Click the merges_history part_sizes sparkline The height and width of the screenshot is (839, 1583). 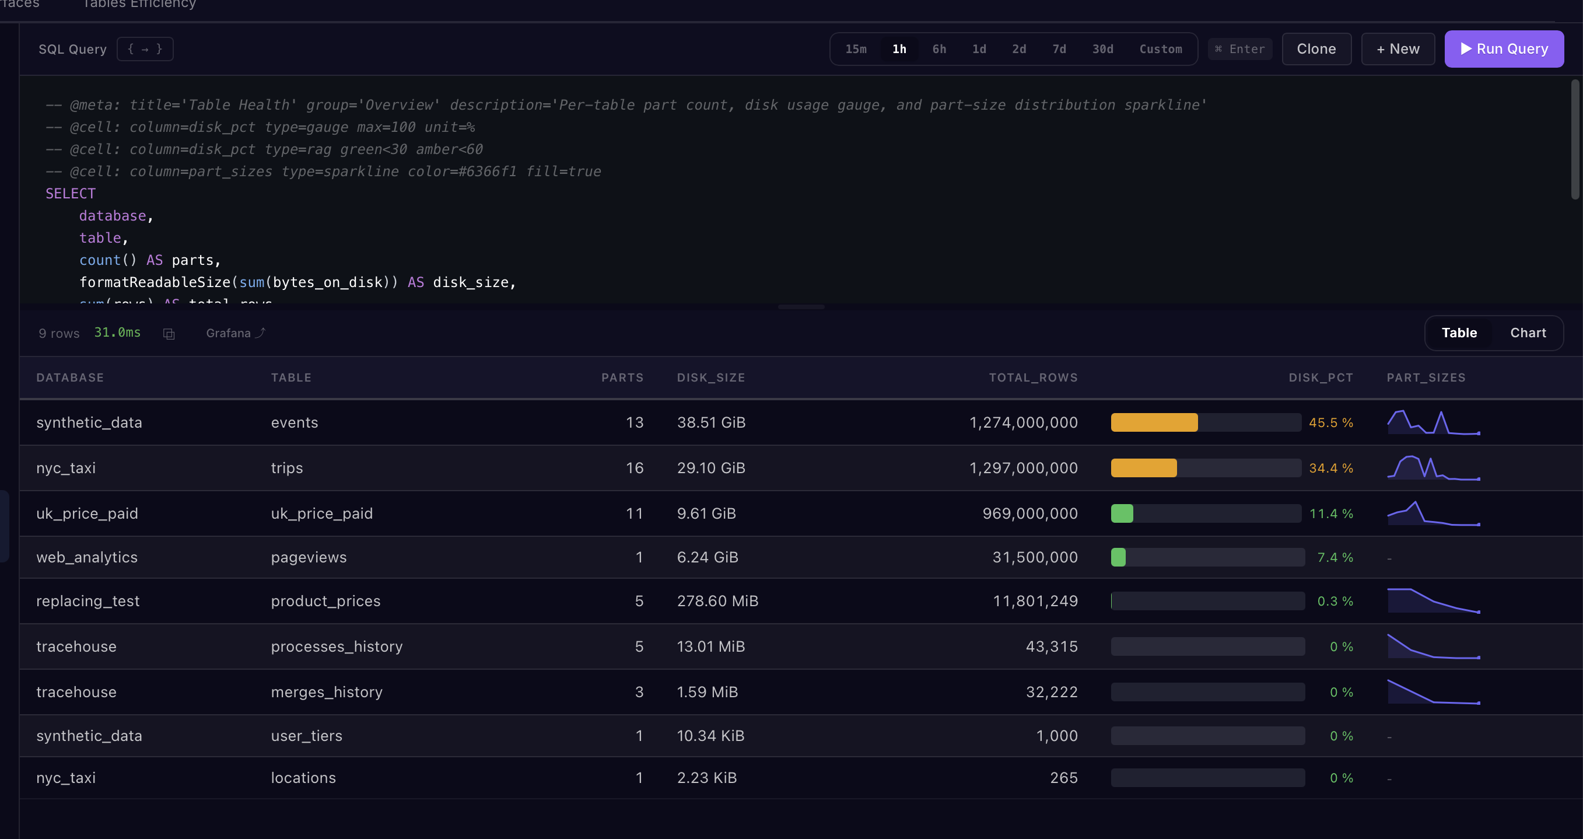click(x=1434, y=691)
